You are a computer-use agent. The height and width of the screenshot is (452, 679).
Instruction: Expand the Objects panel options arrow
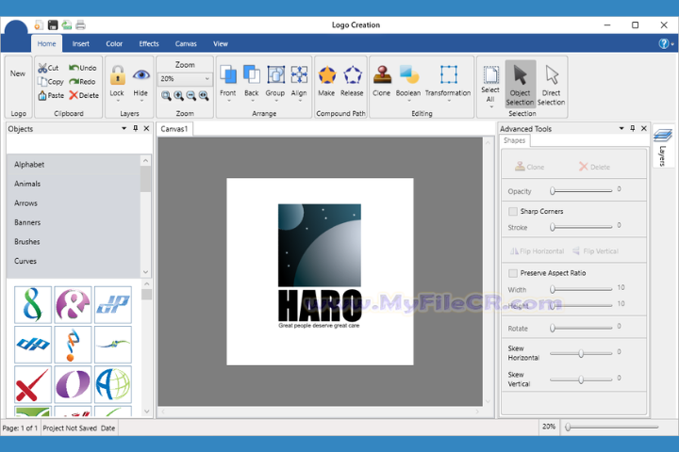tap(124, 128)
